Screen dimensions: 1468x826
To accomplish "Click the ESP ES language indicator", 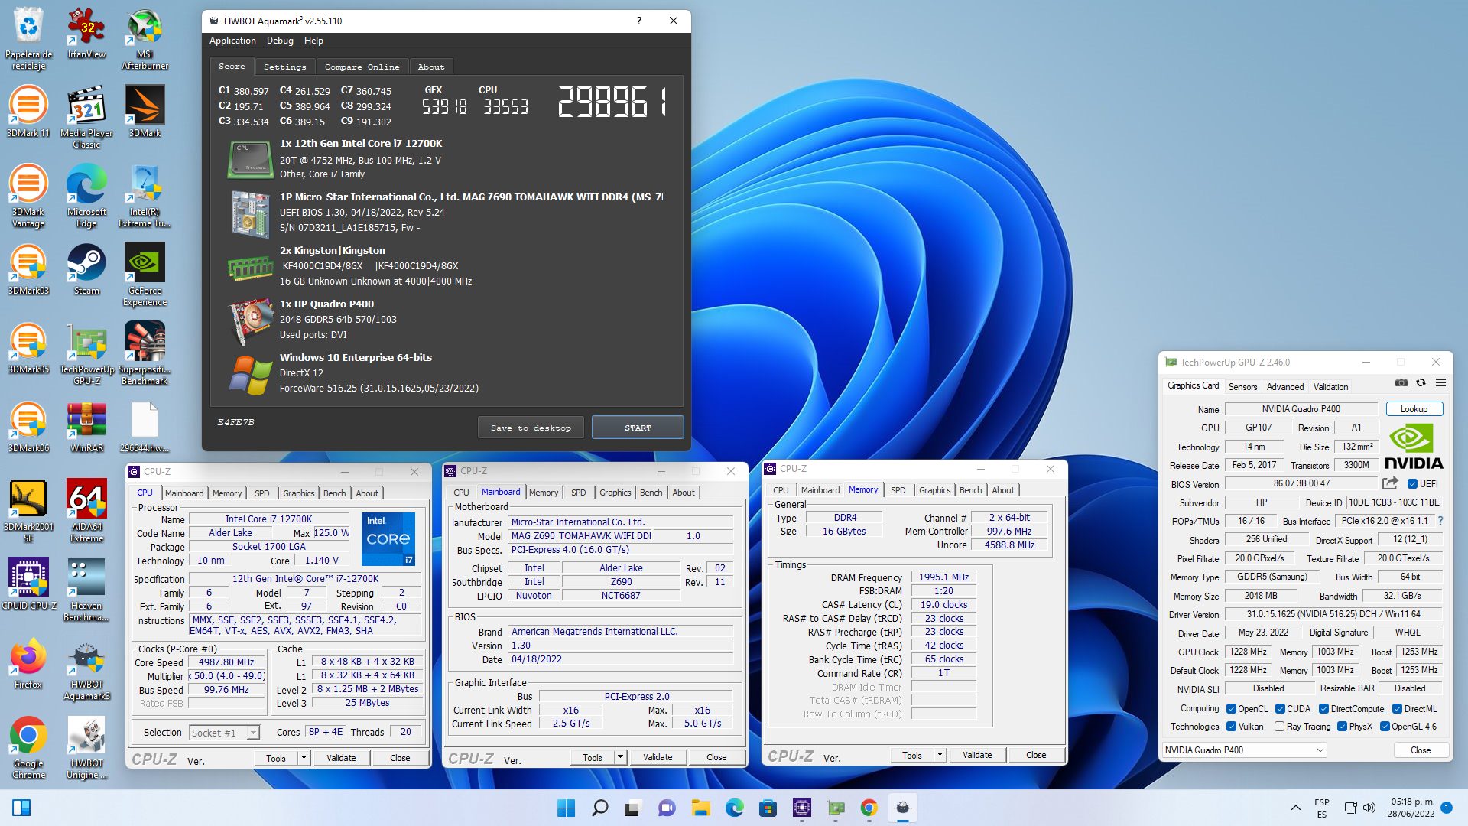I will 1322,808.
